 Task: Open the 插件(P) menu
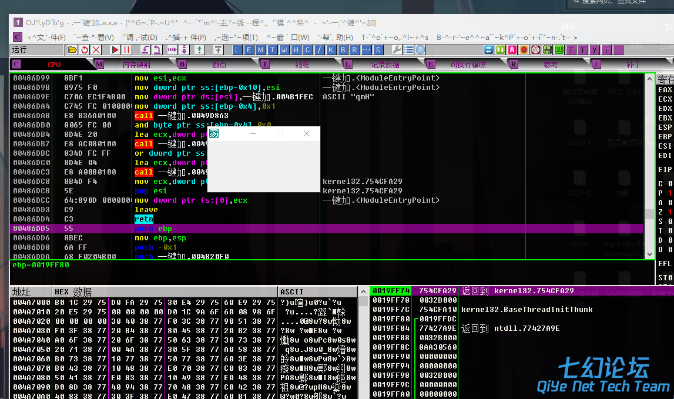(186, 38)
